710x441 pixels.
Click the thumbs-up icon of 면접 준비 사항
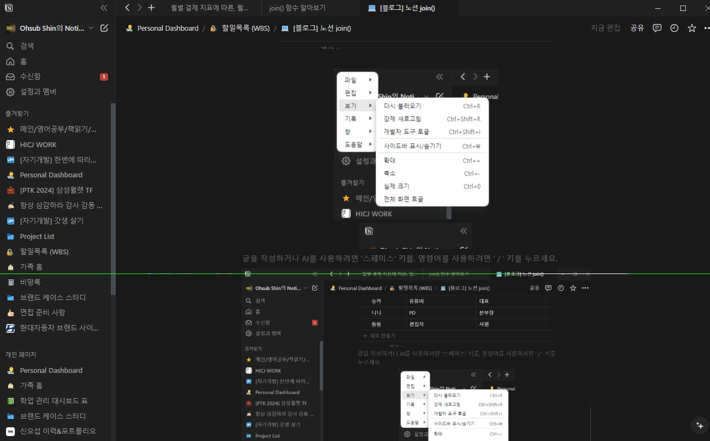pyautogui.click(x=10, y=312)
